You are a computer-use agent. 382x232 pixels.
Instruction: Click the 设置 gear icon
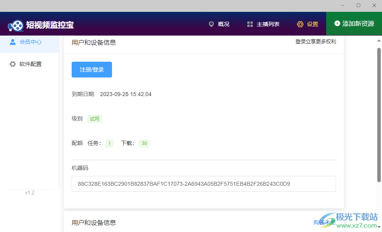[x=300, y=24]
